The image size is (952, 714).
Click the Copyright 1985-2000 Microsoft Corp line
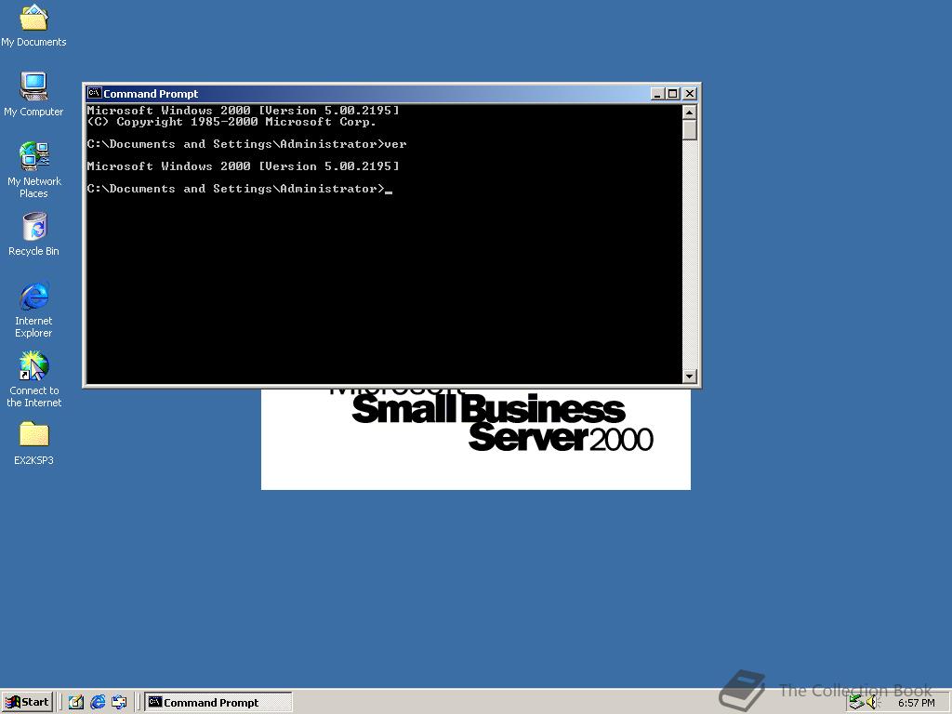[x=231, y=122]
